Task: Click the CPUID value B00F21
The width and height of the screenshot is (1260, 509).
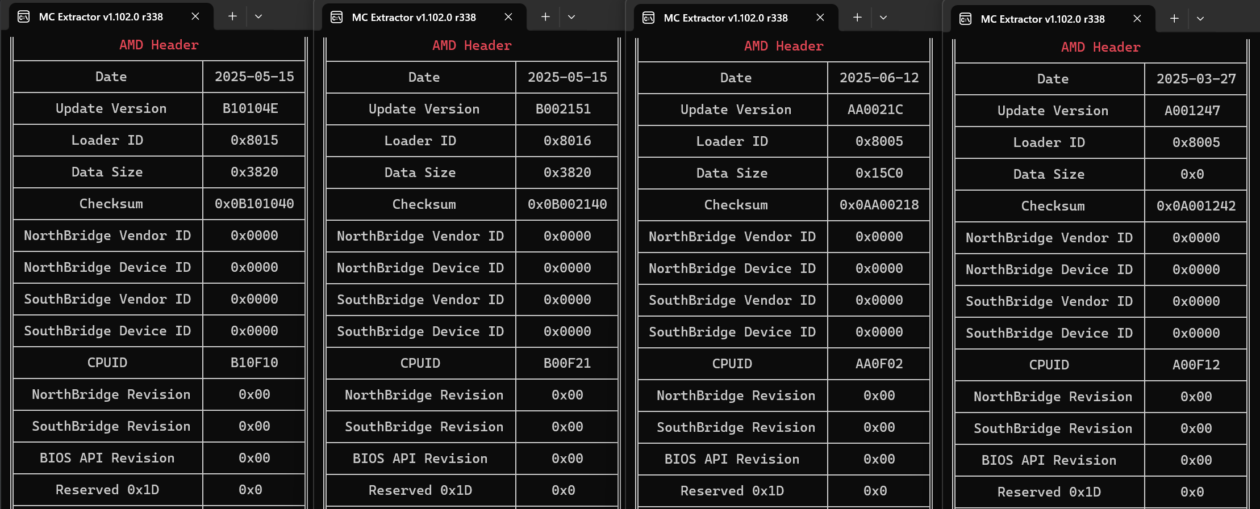Action: point(568,363)
